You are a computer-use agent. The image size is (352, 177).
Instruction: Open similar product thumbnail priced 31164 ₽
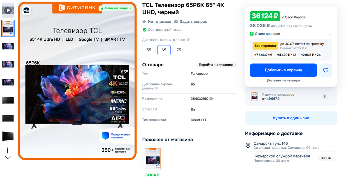pyautogui.click(x=153, y=159)
